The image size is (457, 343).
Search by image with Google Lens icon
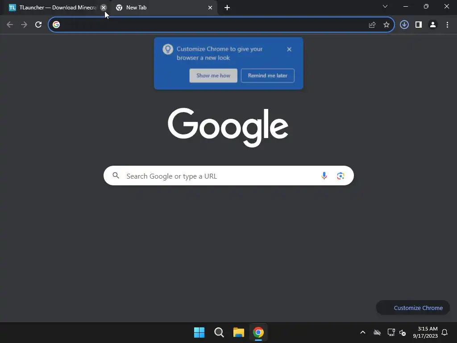[x=341, y=176]
